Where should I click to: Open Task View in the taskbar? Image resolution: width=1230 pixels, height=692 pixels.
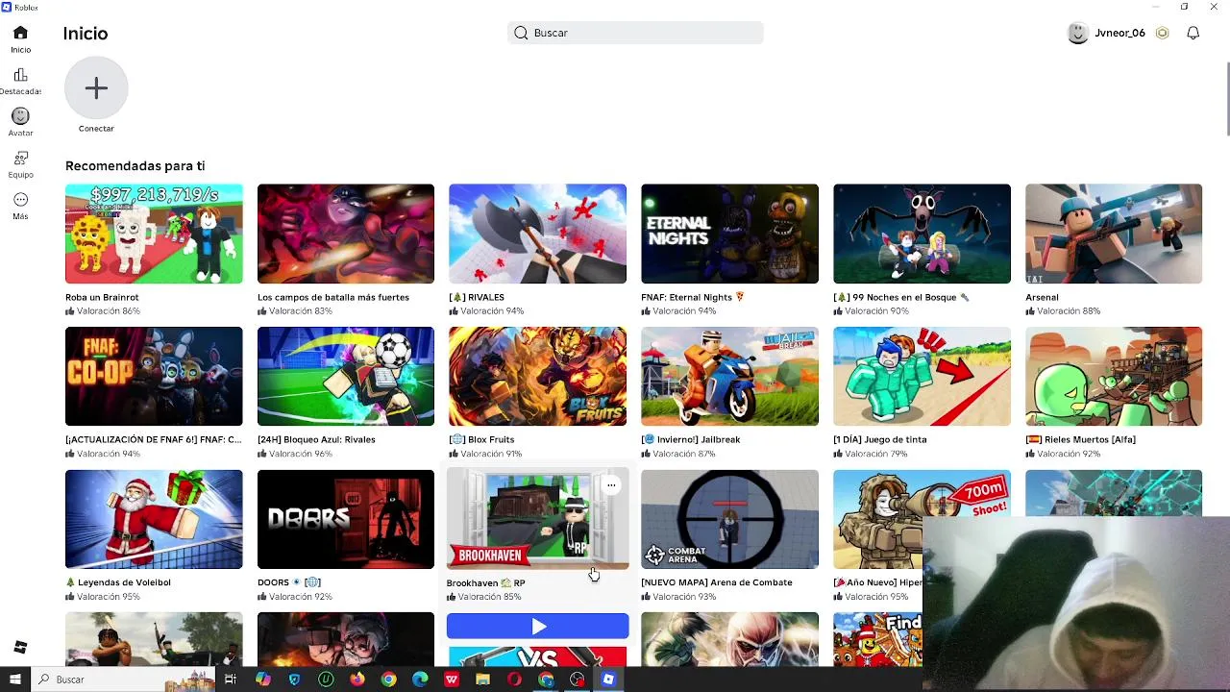coord(231,680)
